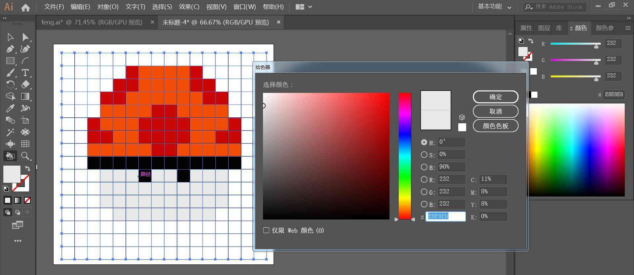Cycle Color panel view with 颜色 tab arrows

[571, 29]
